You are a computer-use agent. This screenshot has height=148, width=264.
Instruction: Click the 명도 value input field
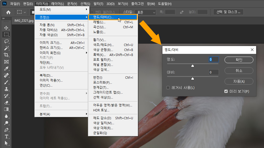pos(214,59)
